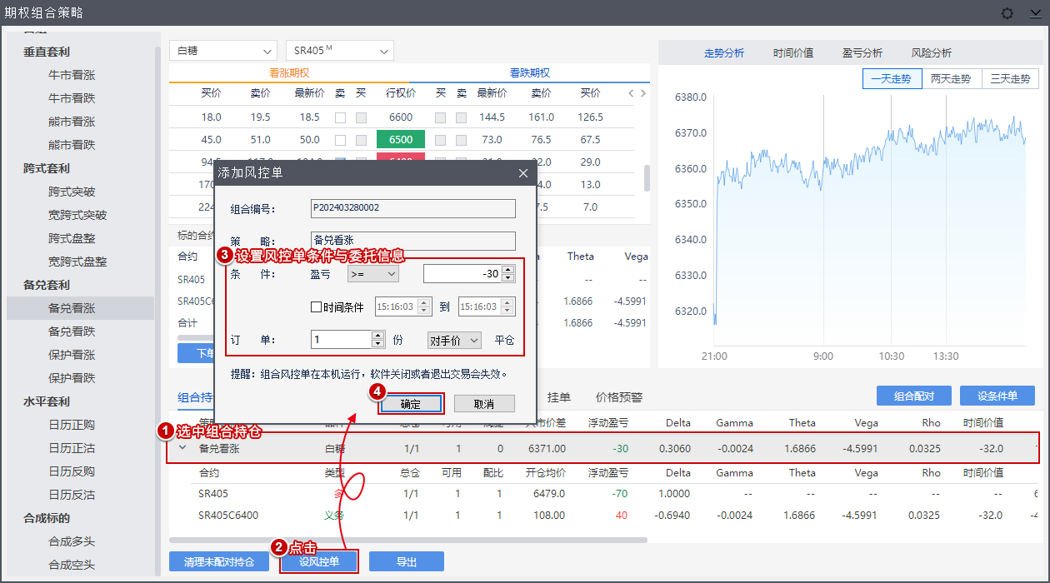The width and height of the screenshot is (1050, 583).
Task: Click the 组合配对 button
Action: click(x=914, y=396)
